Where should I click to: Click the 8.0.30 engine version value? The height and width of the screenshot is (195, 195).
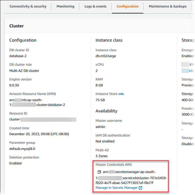point(15,85)
